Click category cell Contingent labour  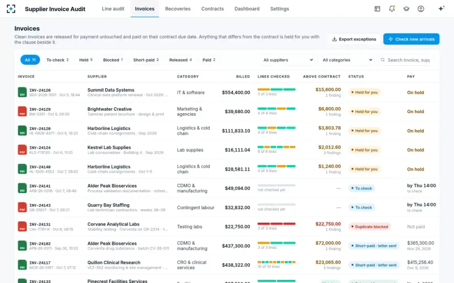coord(196,208)
